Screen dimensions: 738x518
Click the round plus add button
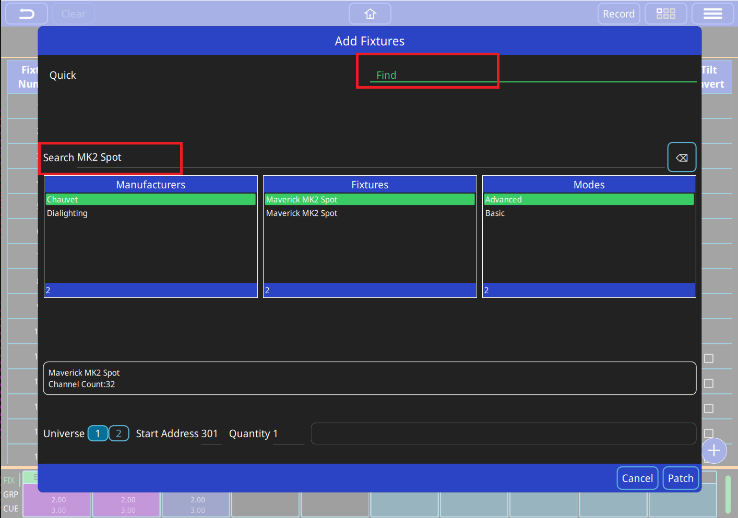[x=713, y=451]
